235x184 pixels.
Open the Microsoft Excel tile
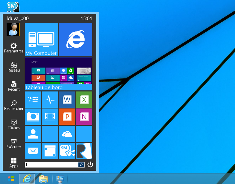tap(84, 99)
